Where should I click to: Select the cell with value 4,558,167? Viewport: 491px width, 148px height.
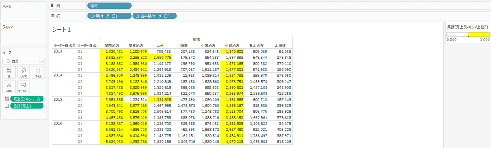232,106
